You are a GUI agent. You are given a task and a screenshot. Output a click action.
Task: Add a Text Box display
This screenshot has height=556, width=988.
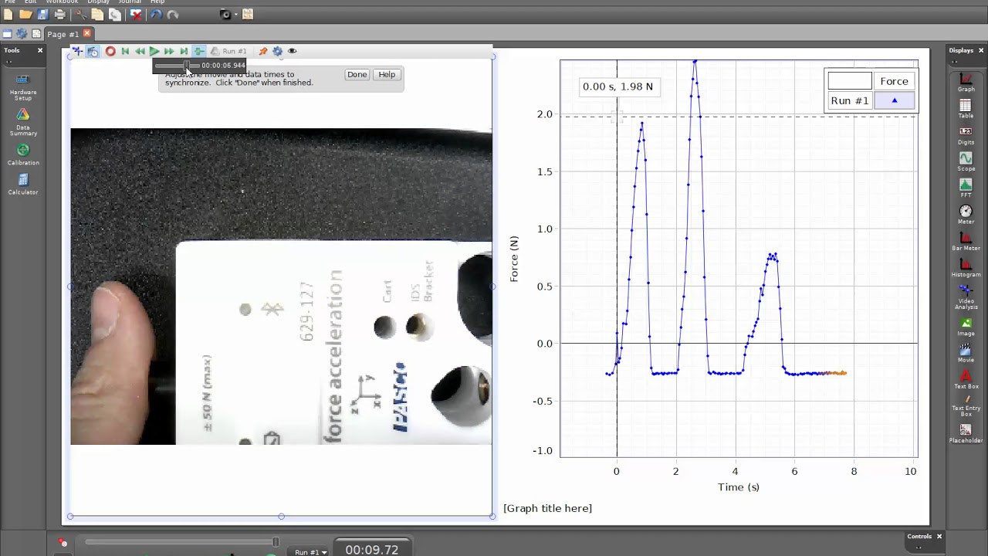[x=966, y=379]
